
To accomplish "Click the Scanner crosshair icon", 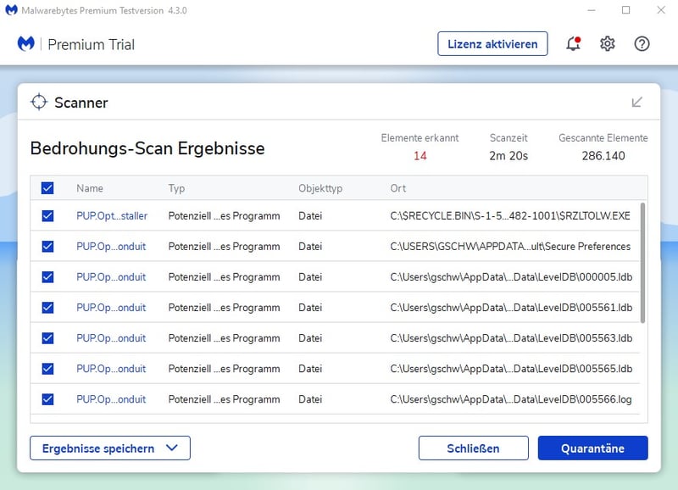I will tap(39, 102).
